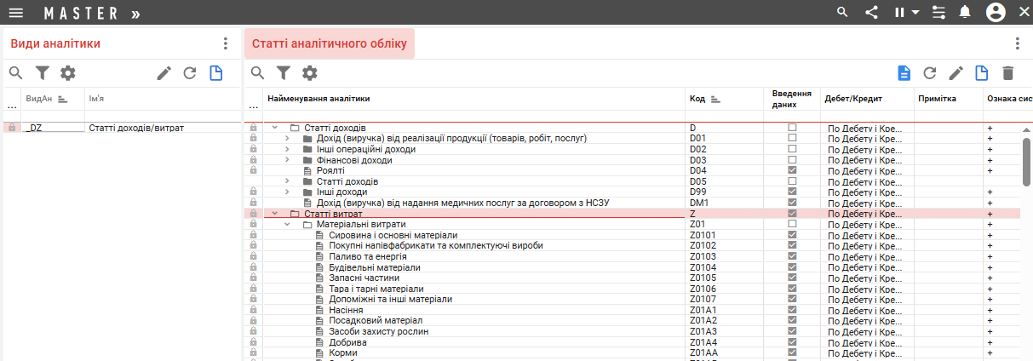Viewport: 1033px width, 361px height.
Task: Create new record in Види аналітики
Action: [x=216, y=73]
